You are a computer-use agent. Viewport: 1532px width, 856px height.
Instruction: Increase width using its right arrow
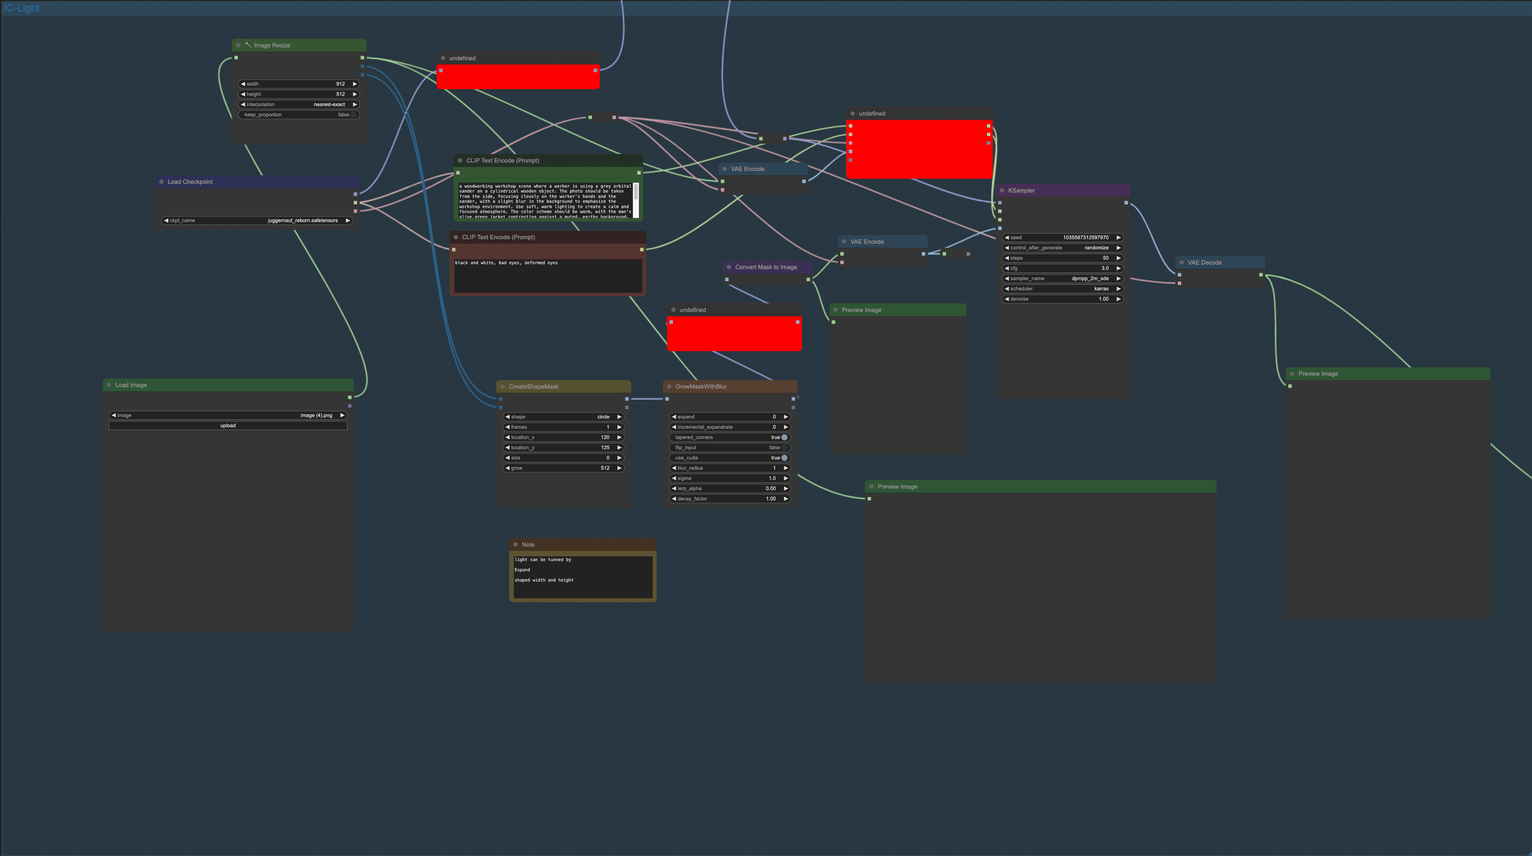[354, 84]
